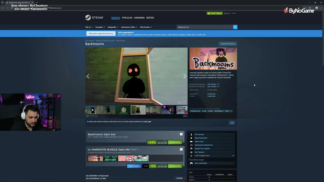Screen dimensions: 324x182
Task: Click the Tüm Oyunlar breadcrumb link
Action: 90,41
